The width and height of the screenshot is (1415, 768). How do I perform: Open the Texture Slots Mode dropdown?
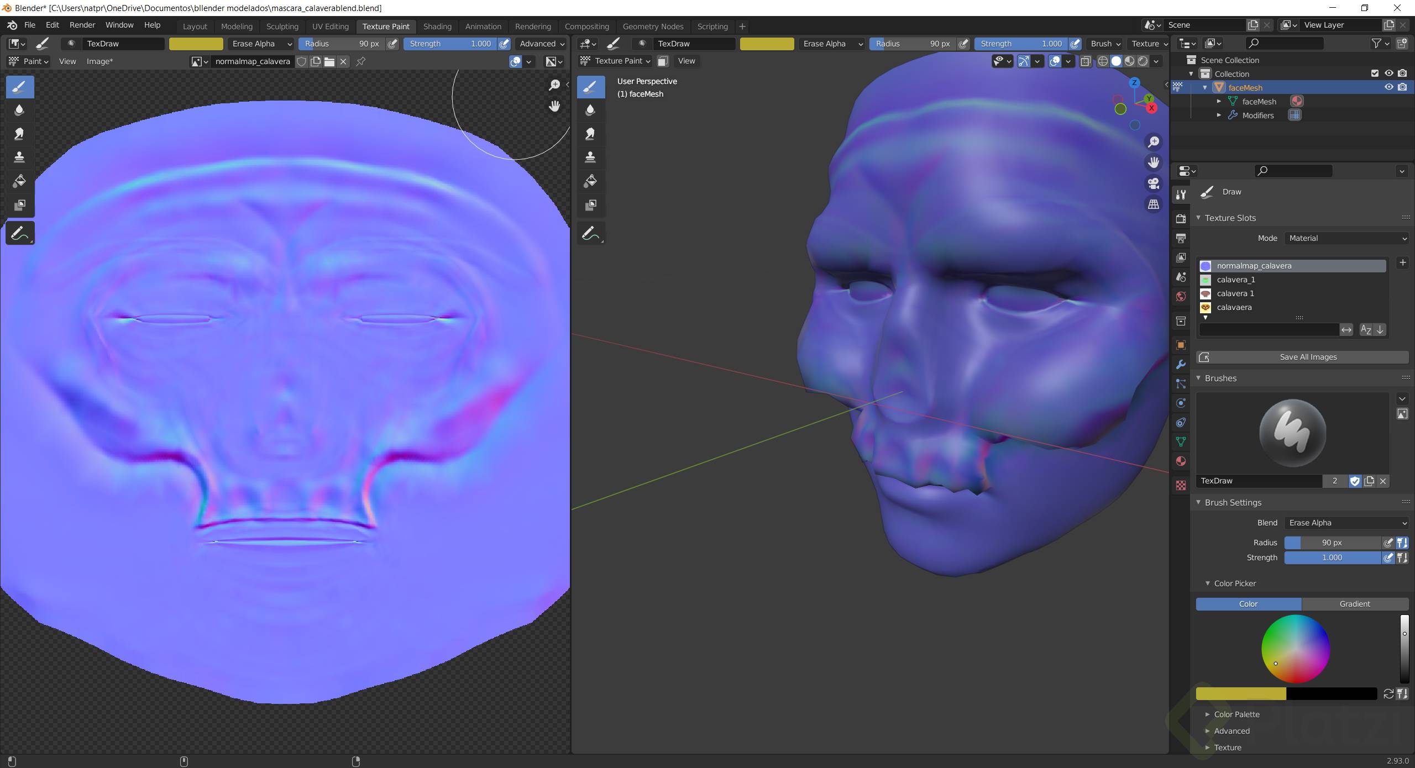click(x=1346, y=238)
